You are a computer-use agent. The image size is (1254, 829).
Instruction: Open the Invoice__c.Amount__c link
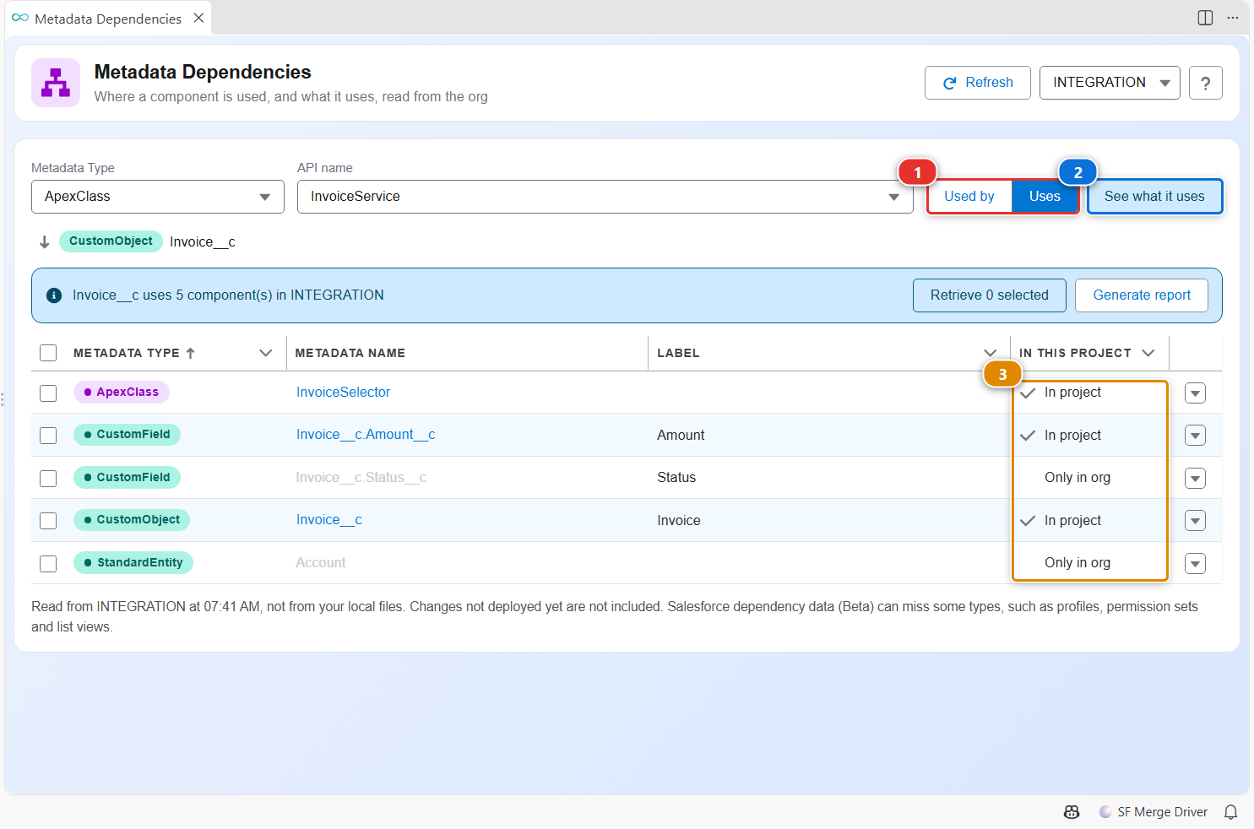tap(366, 435)
